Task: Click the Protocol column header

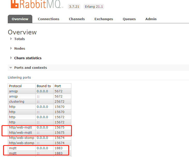Action: [16, 86]
